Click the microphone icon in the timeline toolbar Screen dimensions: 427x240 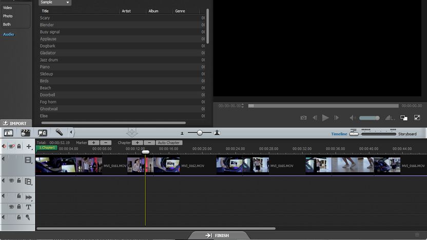[x=59, y=132]
